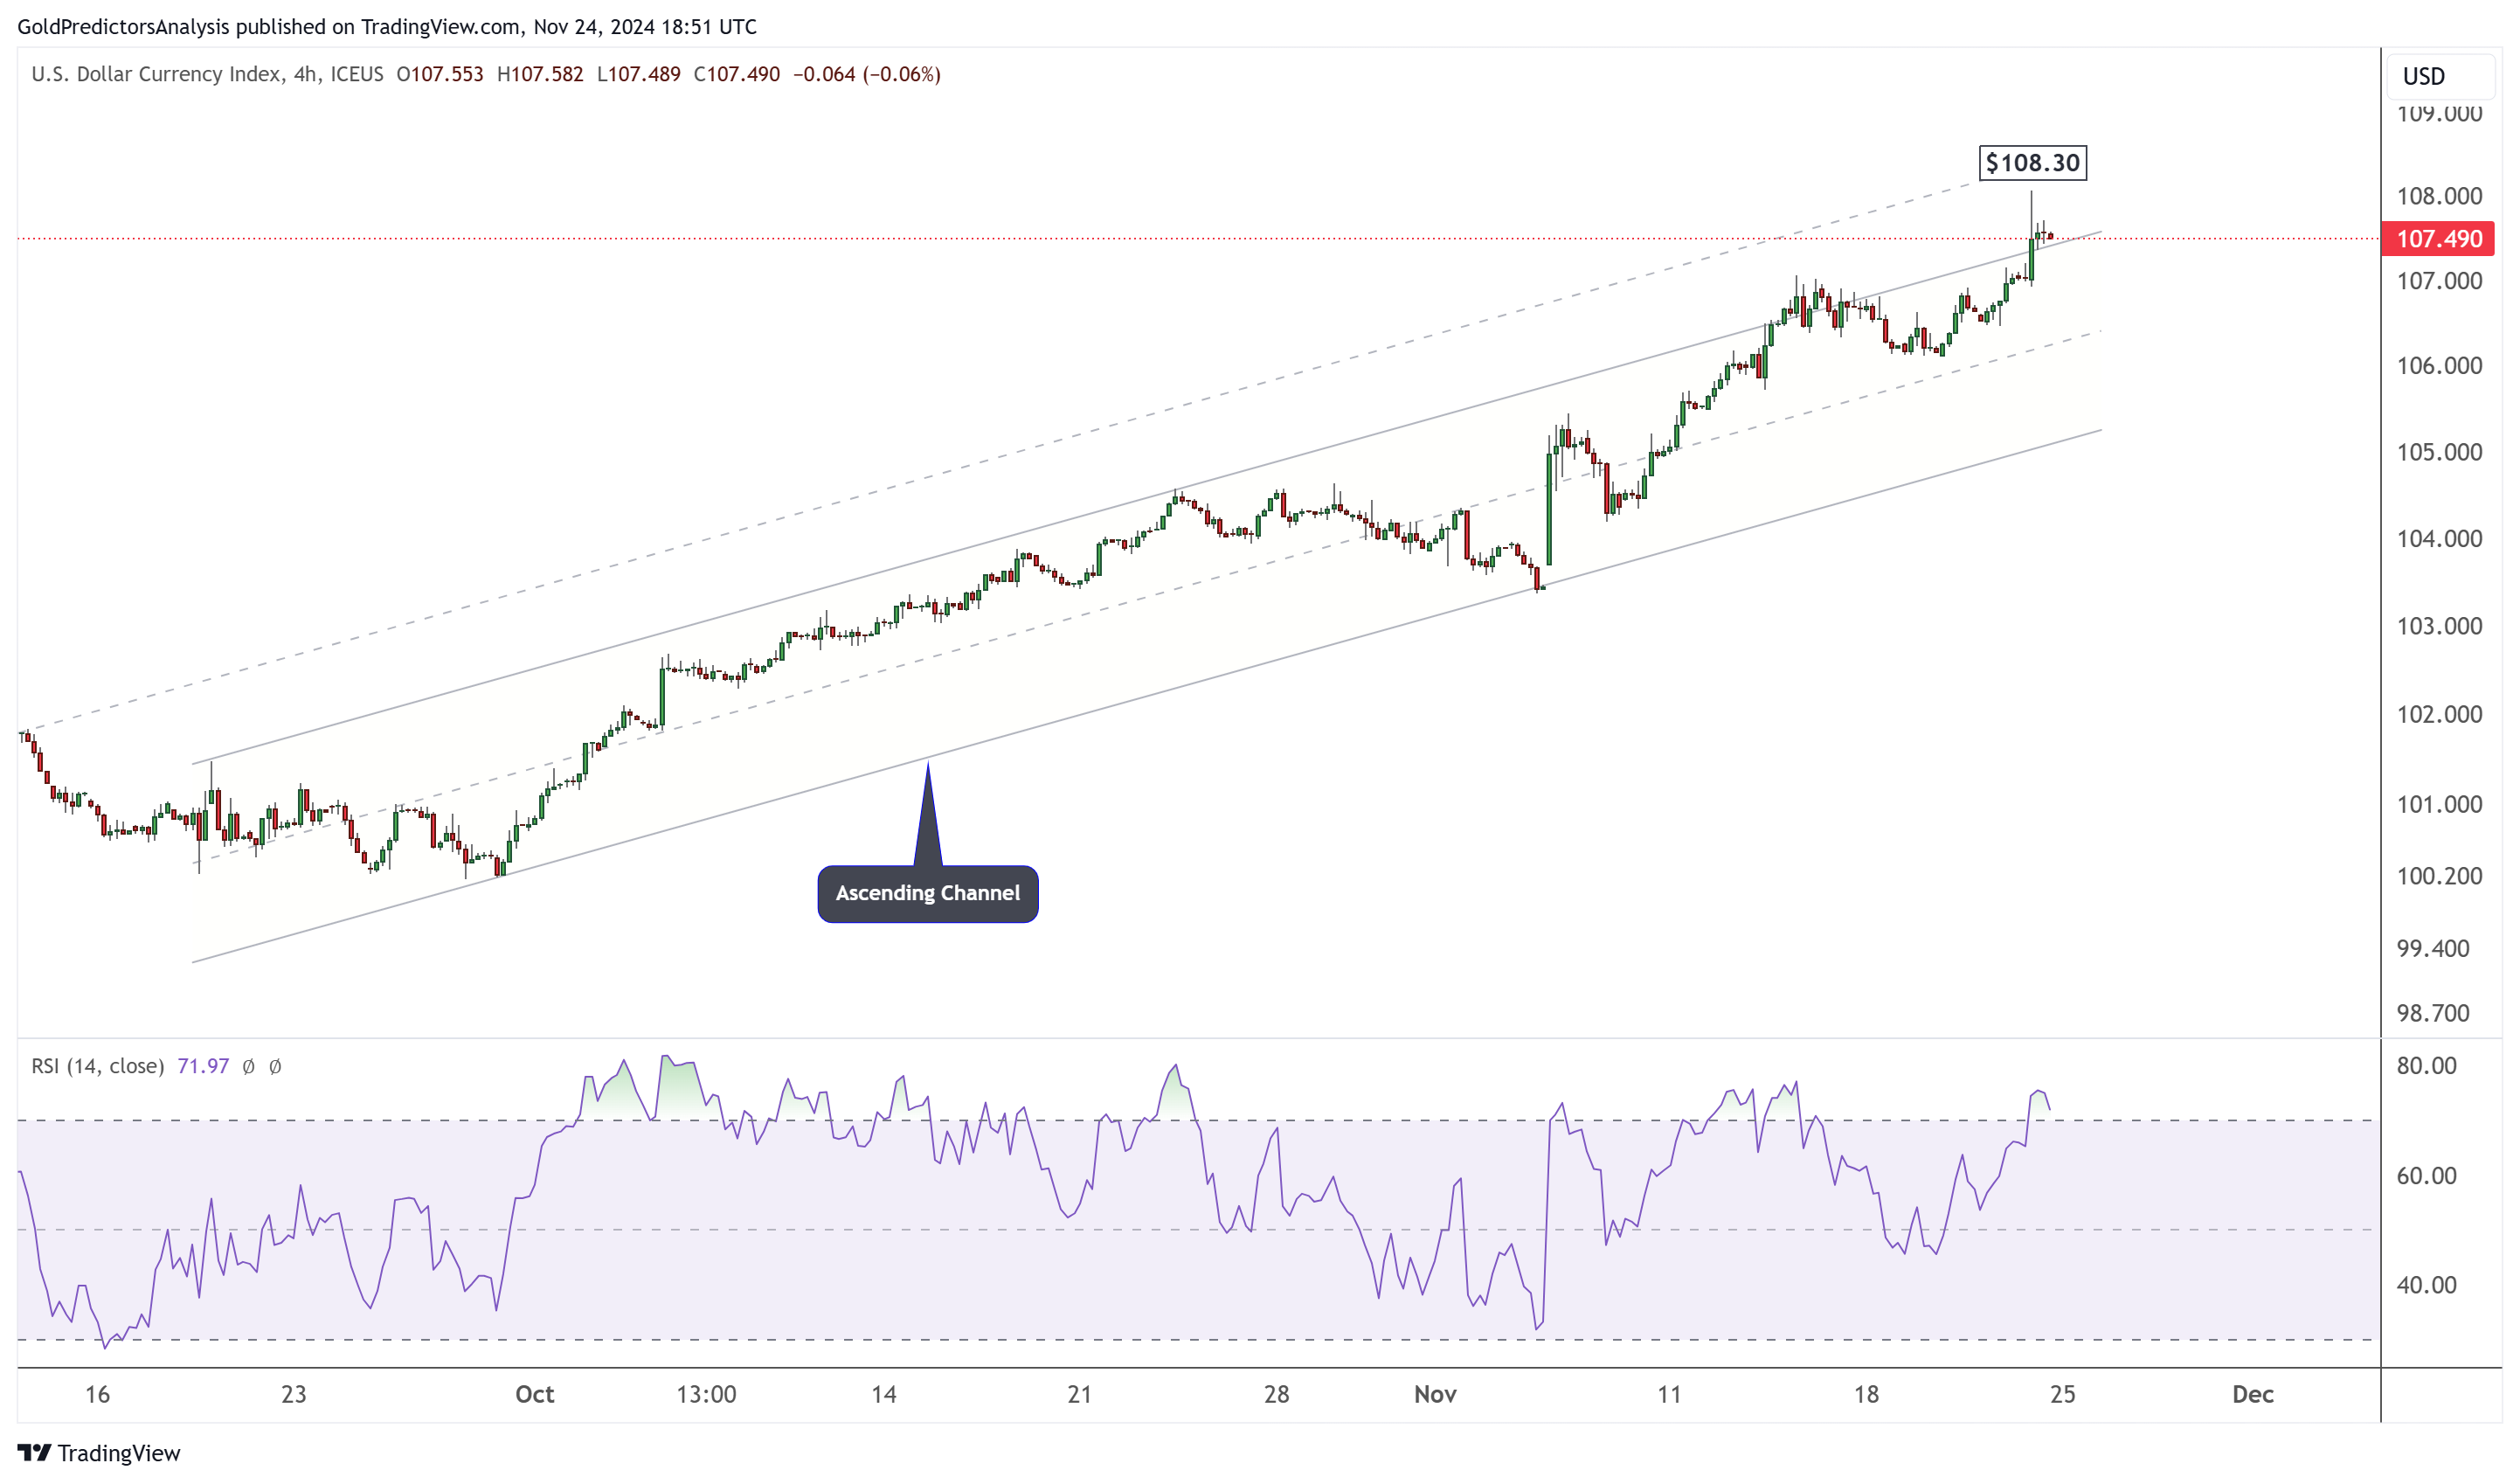This screenshot has width=2520, height=1484.
Task: Click the second empty-value symbol in RSI legend
Action: tap(275, 1067)
